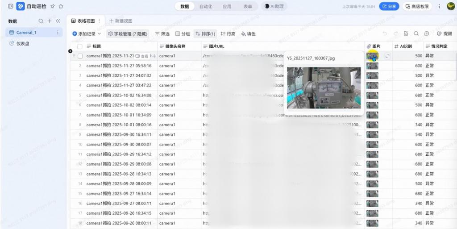Switch to the 数据 tab
Viewport: 457px width, 229px height.
tap(184, 6)
